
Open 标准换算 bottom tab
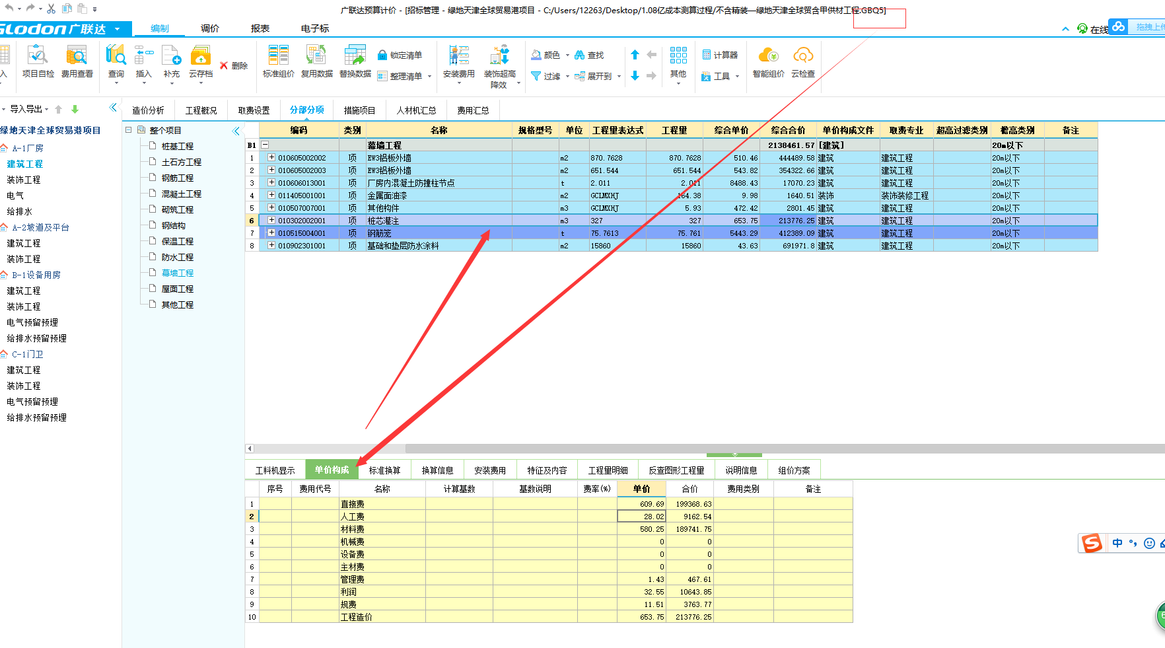pos(384,470)
